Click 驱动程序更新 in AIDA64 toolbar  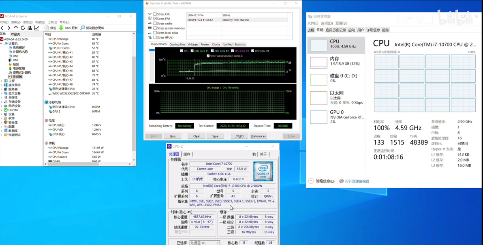pos(92,28)
